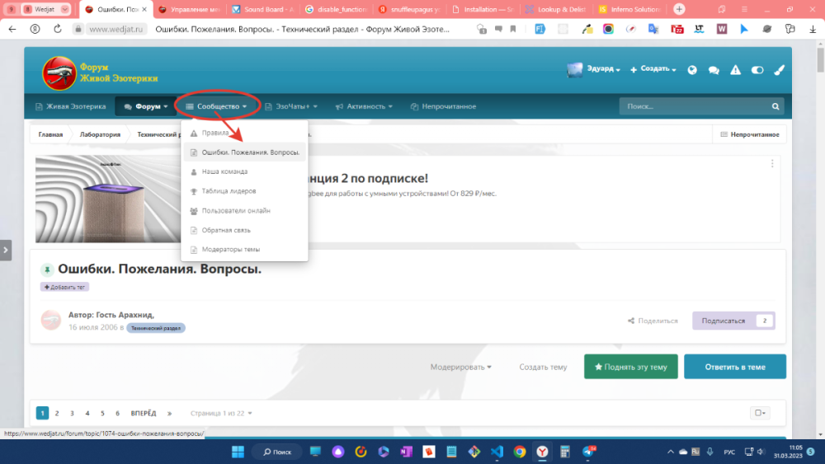Click the forum eye logo

[59, 73]
